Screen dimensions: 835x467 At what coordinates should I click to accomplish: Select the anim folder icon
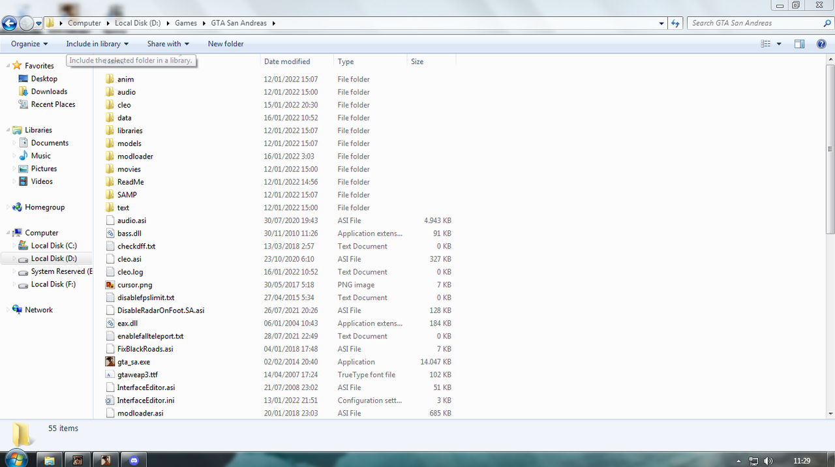110,79
